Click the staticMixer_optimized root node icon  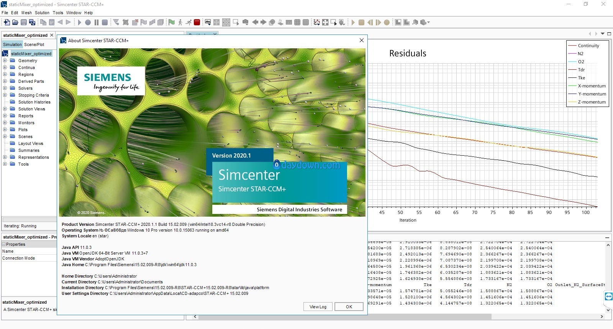tap(5, 54)
